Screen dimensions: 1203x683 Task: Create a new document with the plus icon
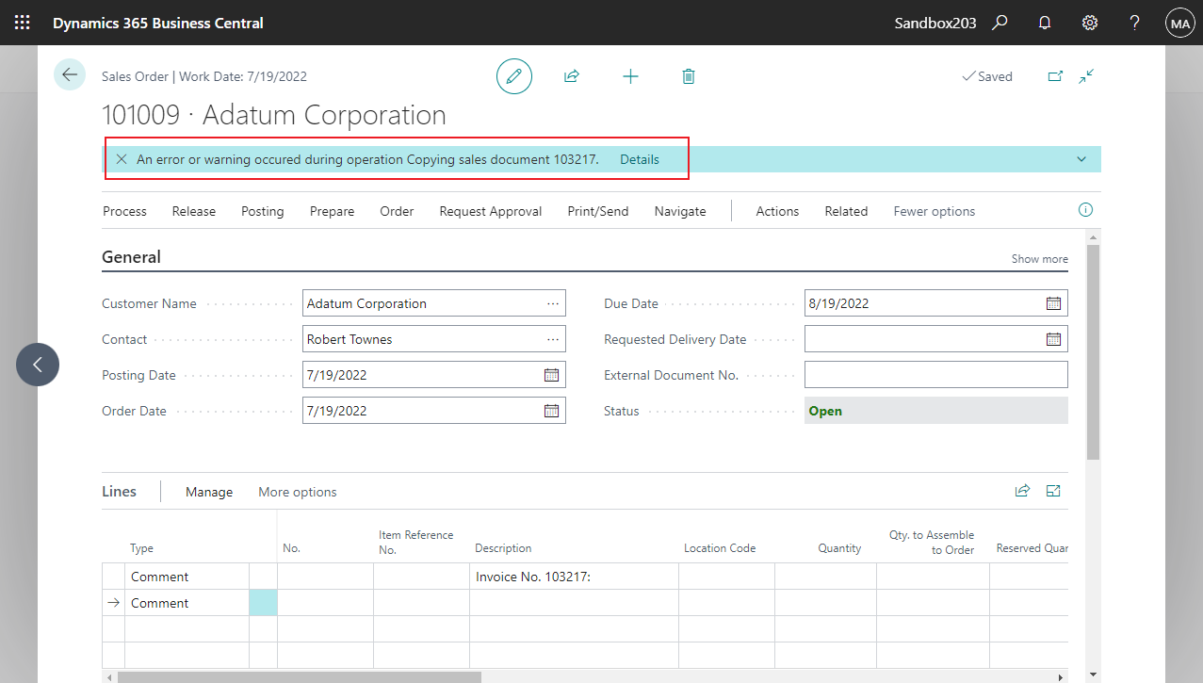(x=630, y=75)
